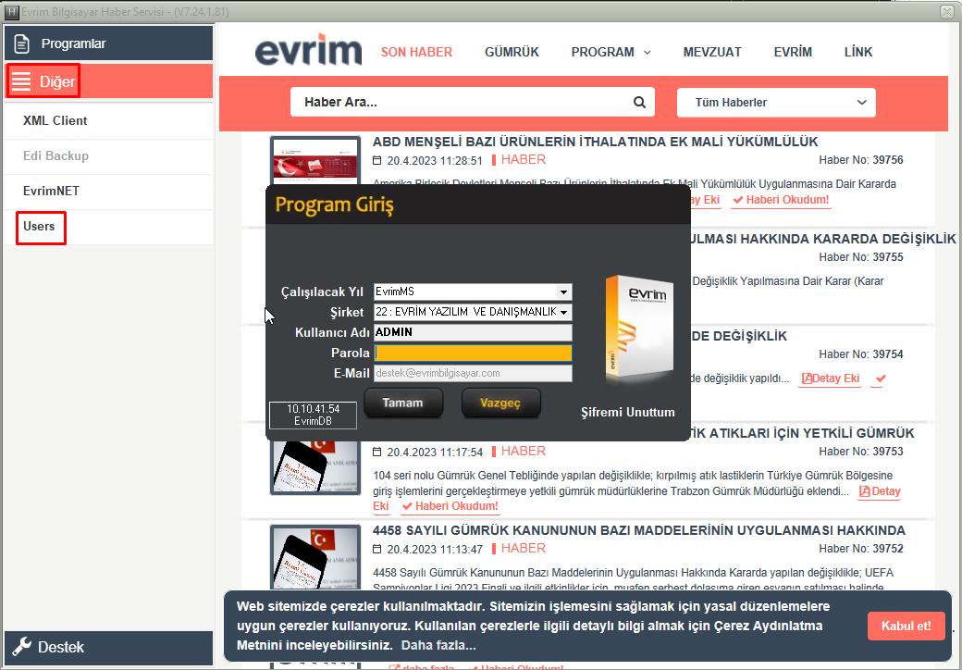Click the magnifier icon in Haber Ara
This screenshot has height=670, width=962.
click(x=639, y=103)
